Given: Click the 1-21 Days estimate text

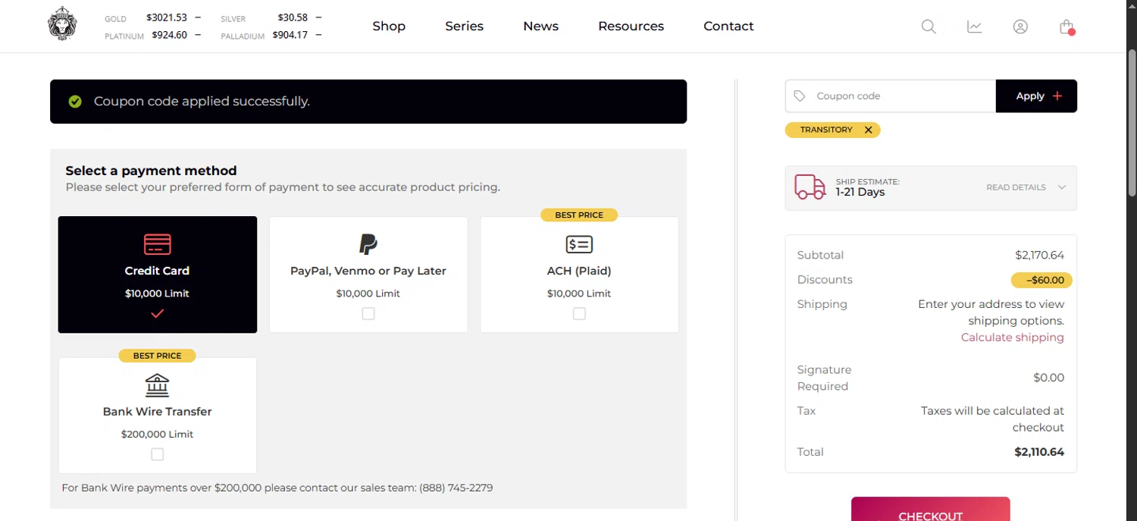Looking at the screenshot, I should click(860, 193).
